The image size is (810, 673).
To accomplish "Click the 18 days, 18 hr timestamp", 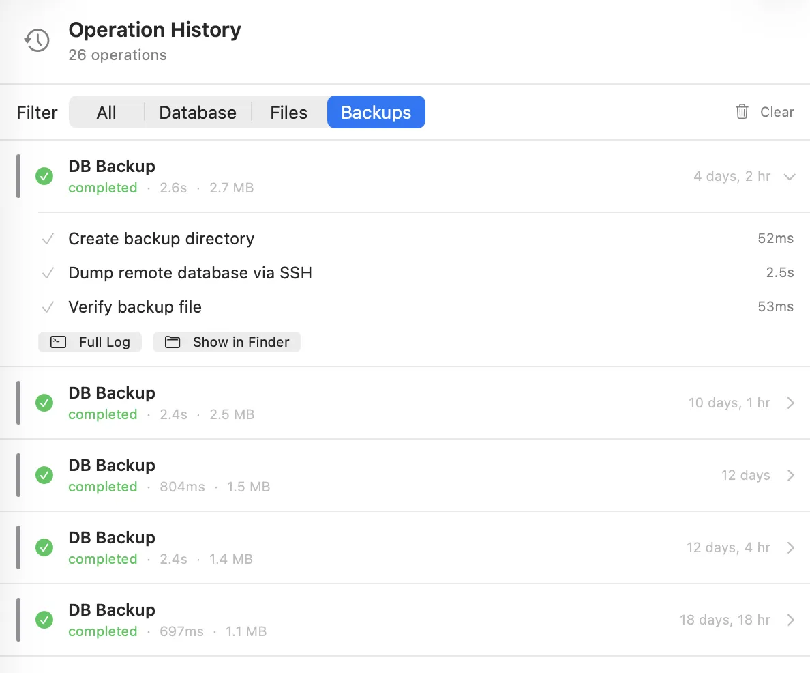I will click(725, 620).
